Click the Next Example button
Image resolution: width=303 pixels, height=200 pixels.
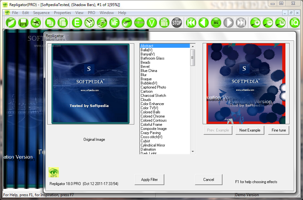(250, 130)
